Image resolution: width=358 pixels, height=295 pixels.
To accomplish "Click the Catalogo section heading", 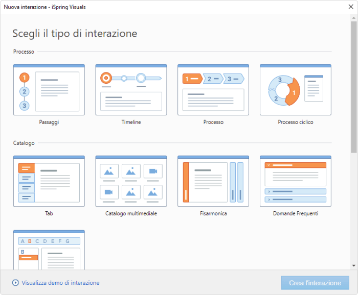I will click(24, 143).
